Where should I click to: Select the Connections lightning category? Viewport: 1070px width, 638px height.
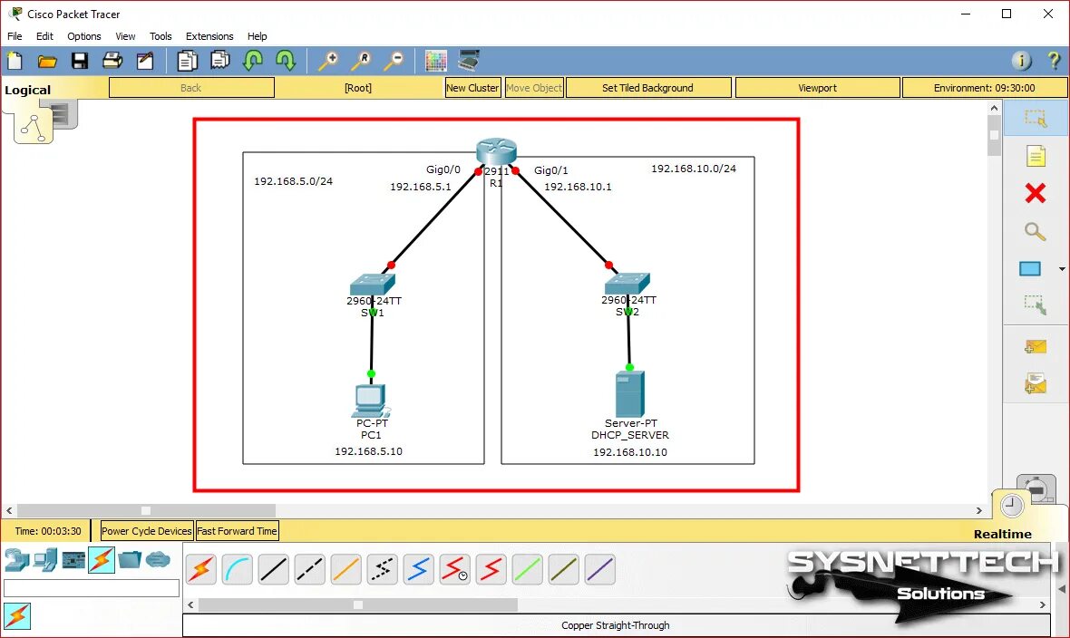[101, 560]
